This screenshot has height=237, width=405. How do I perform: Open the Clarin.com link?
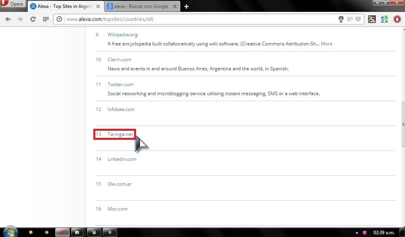click(119, 60)
